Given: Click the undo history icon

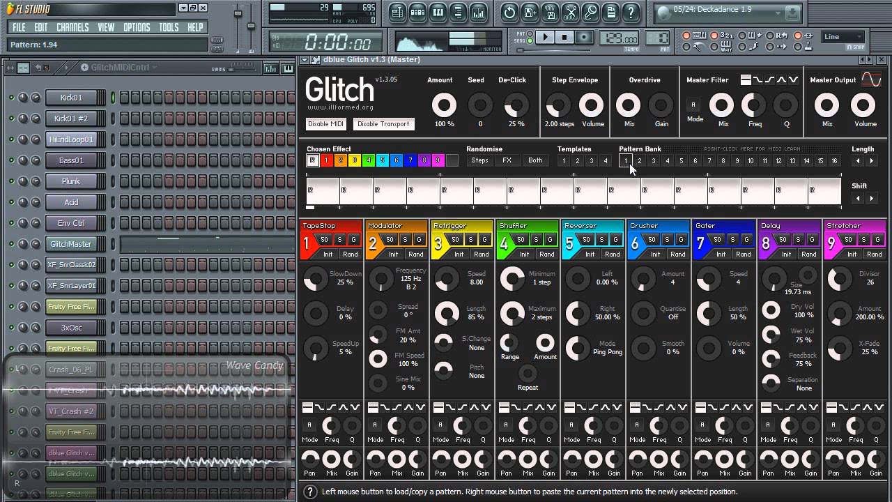Looking at the screenshot, I should pos(509,12).
